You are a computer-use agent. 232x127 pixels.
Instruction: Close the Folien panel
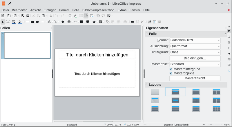click(51, 28)
